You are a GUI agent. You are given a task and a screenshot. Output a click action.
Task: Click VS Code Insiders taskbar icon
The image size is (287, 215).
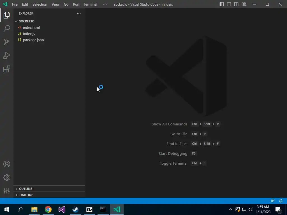tap(117, 209)
